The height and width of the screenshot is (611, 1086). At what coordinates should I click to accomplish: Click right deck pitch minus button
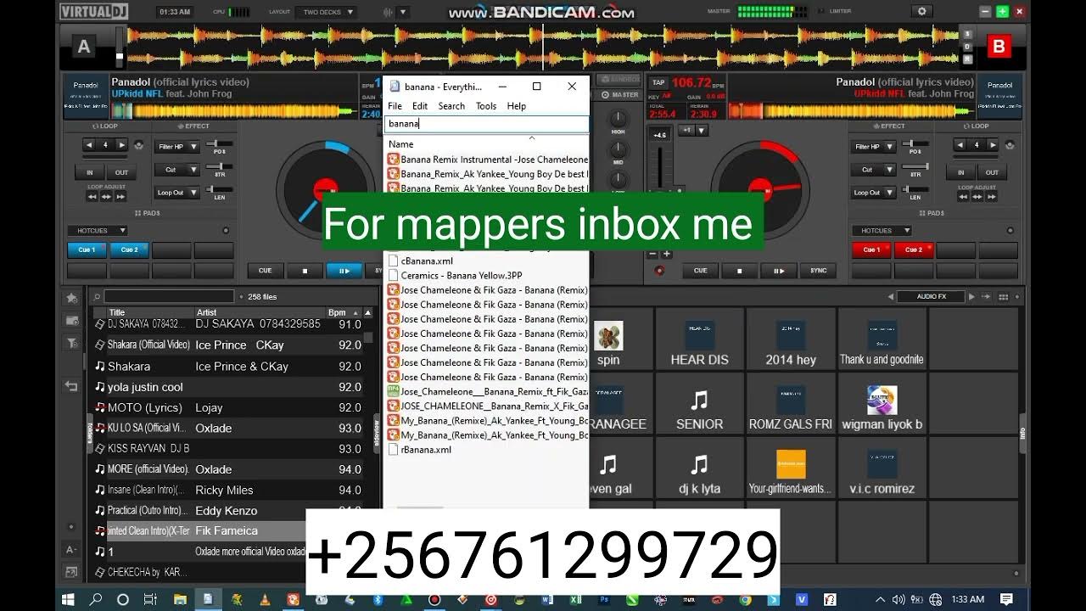654,254
